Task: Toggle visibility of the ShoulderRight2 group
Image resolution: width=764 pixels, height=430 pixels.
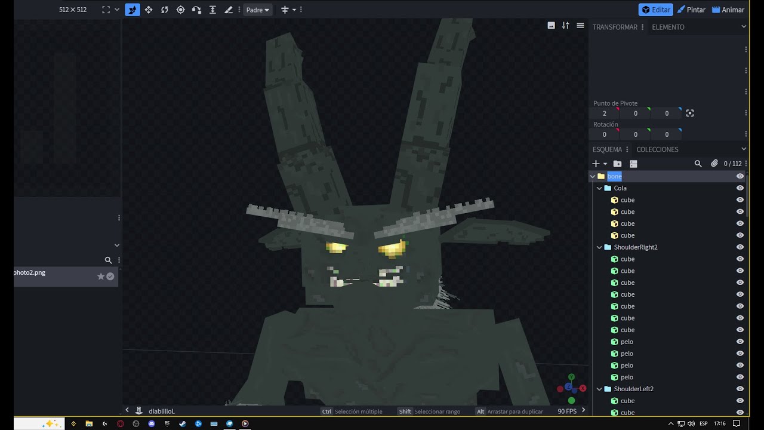Action: (740, 247)
